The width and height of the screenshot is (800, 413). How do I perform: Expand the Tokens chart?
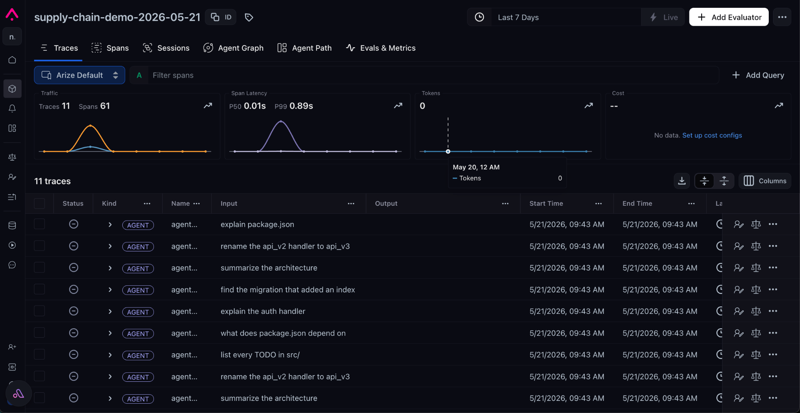coord(589,105)
